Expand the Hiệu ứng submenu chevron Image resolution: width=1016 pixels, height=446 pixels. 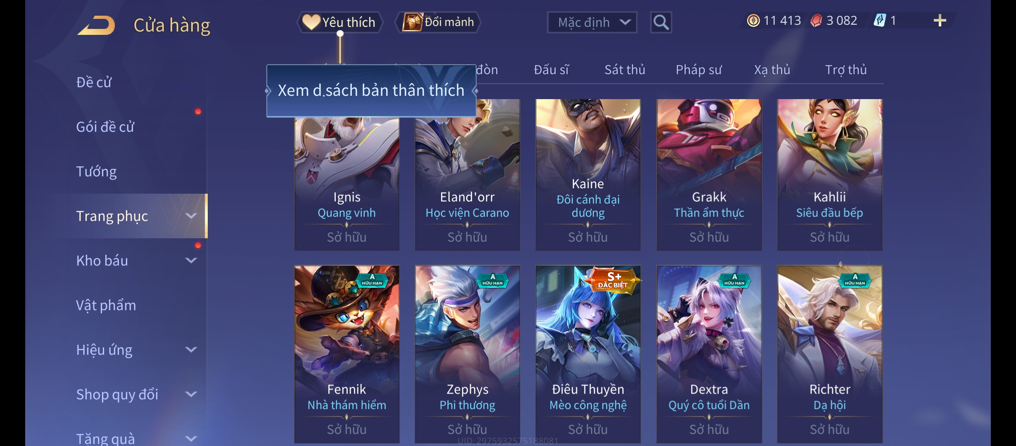click(x=191, y=349)
